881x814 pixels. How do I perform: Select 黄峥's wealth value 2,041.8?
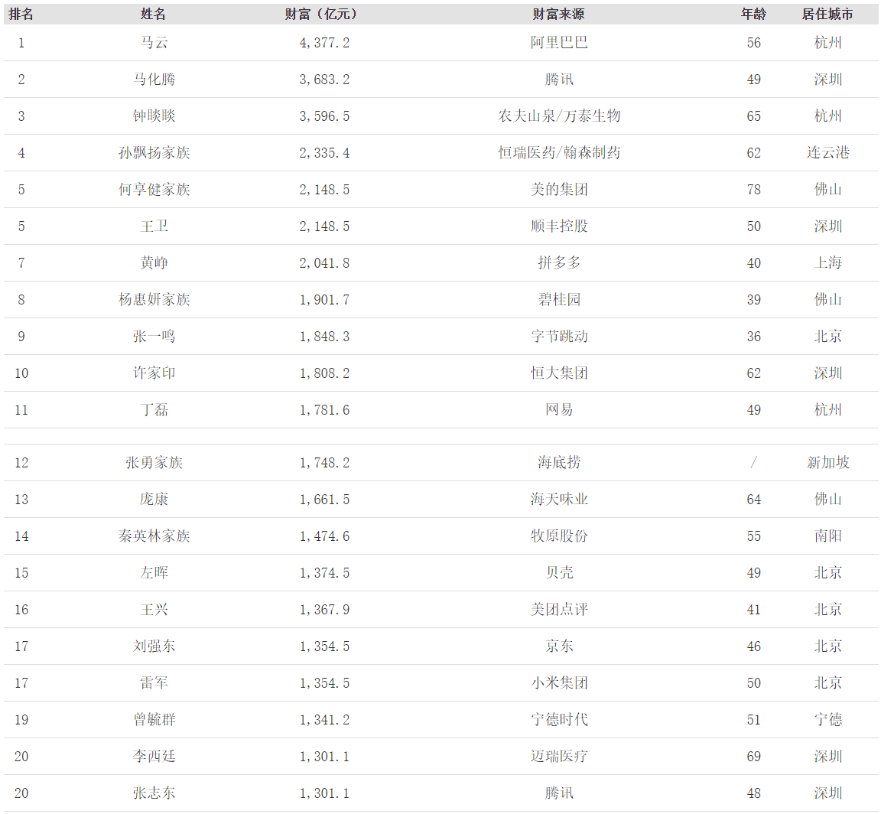tap(324, 262)
